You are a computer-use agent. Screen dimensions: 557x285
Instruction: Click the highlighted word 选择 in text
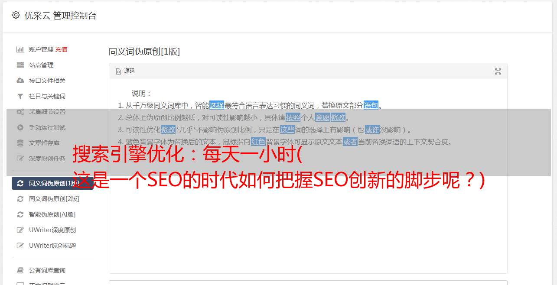click(217, 105)
